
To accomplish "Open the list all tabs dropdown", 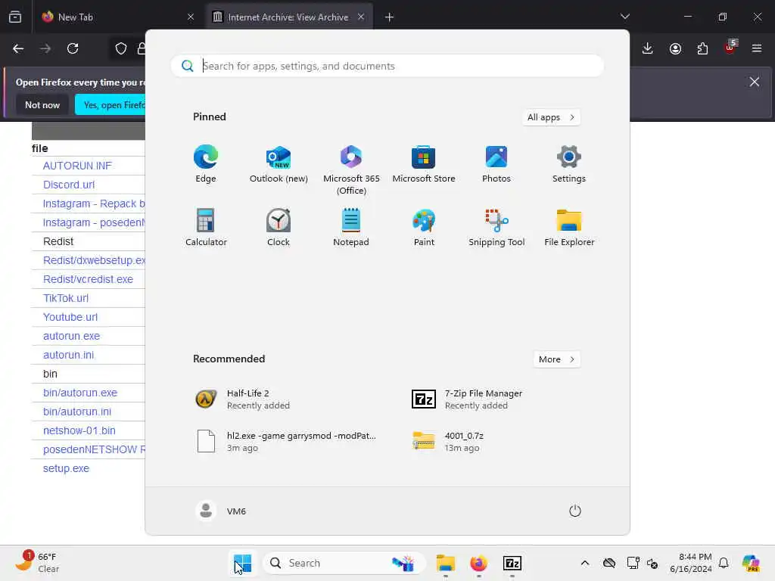I will click(624, 17).
